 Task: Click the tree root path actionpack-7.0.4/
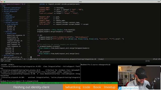(x=13, y=4)
